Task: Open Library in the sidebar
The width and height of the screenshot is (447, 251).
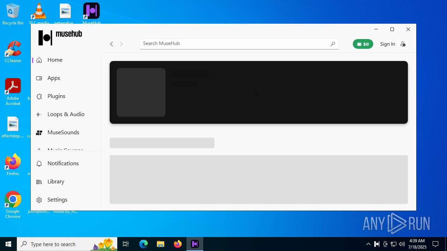Action: click(66, 182)
